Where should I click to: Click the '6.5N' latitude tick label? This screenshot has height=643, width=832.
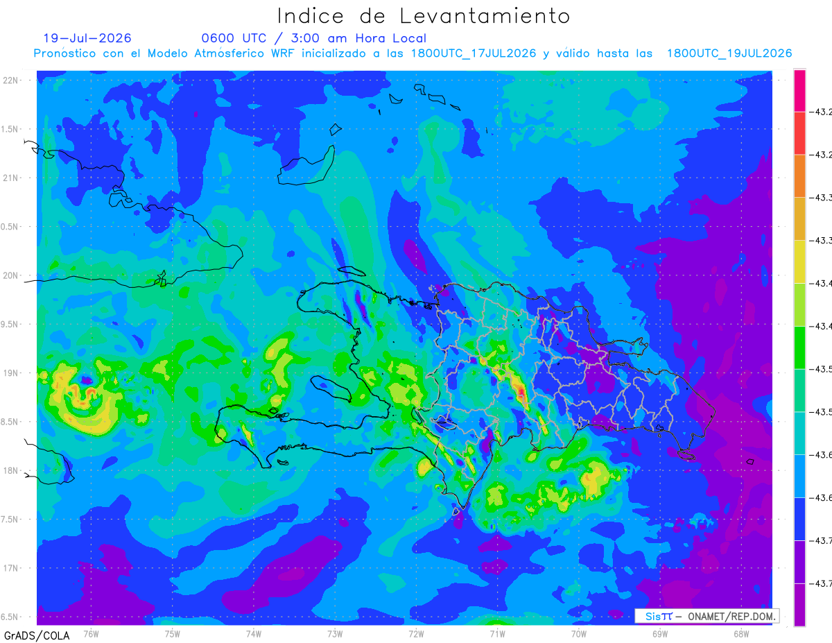[x=10, y=617]
